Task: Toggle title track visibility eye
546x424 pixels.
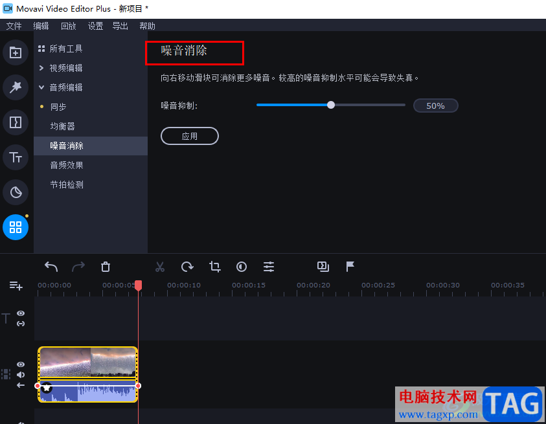Action: [21, 313]
